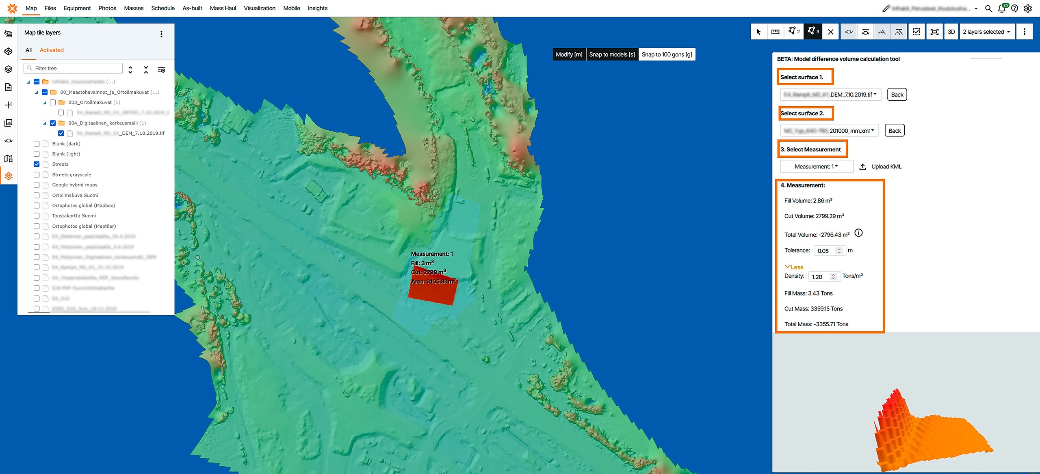Click the Upload KML icon

[863, 167]
